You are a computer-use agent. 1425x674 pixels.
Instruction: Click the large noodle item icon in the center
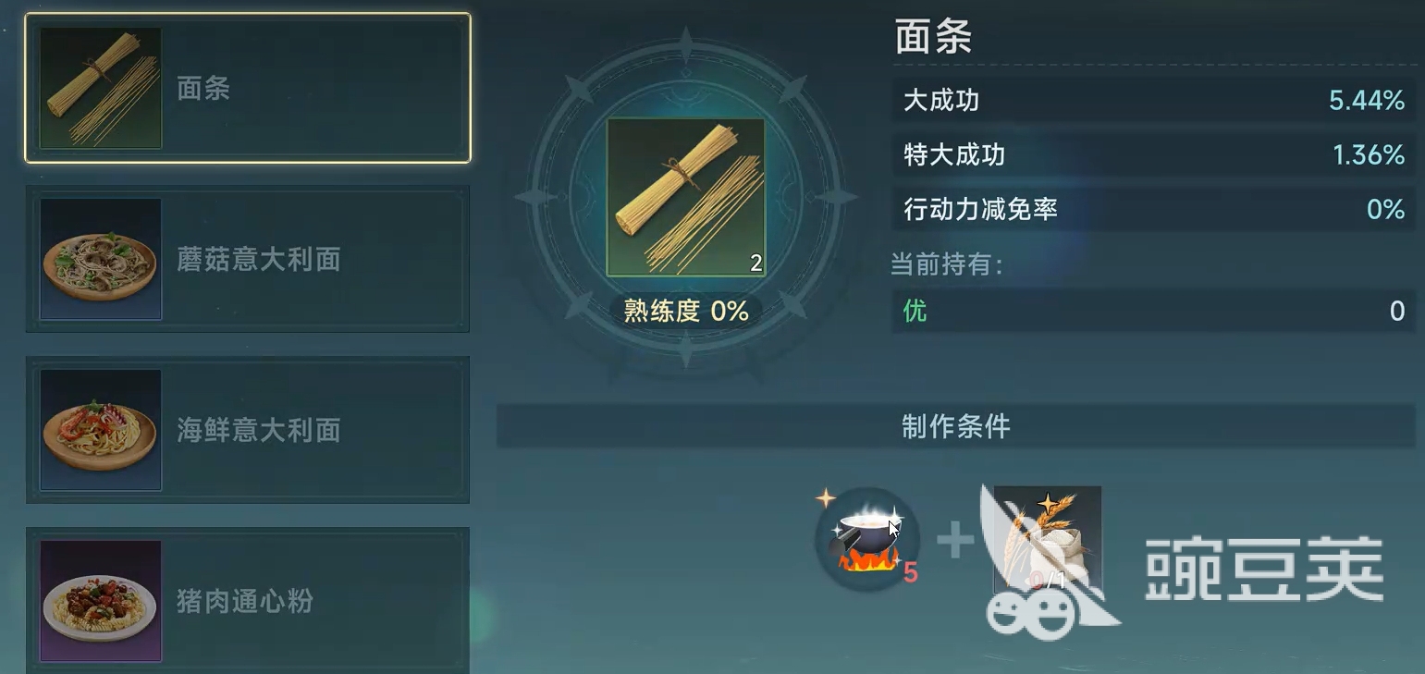[x=686, y=197]
